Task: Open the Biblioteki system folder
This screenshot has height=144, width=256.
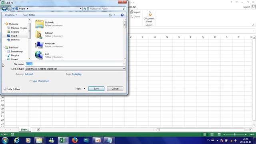Action: (x=49, y=24)
